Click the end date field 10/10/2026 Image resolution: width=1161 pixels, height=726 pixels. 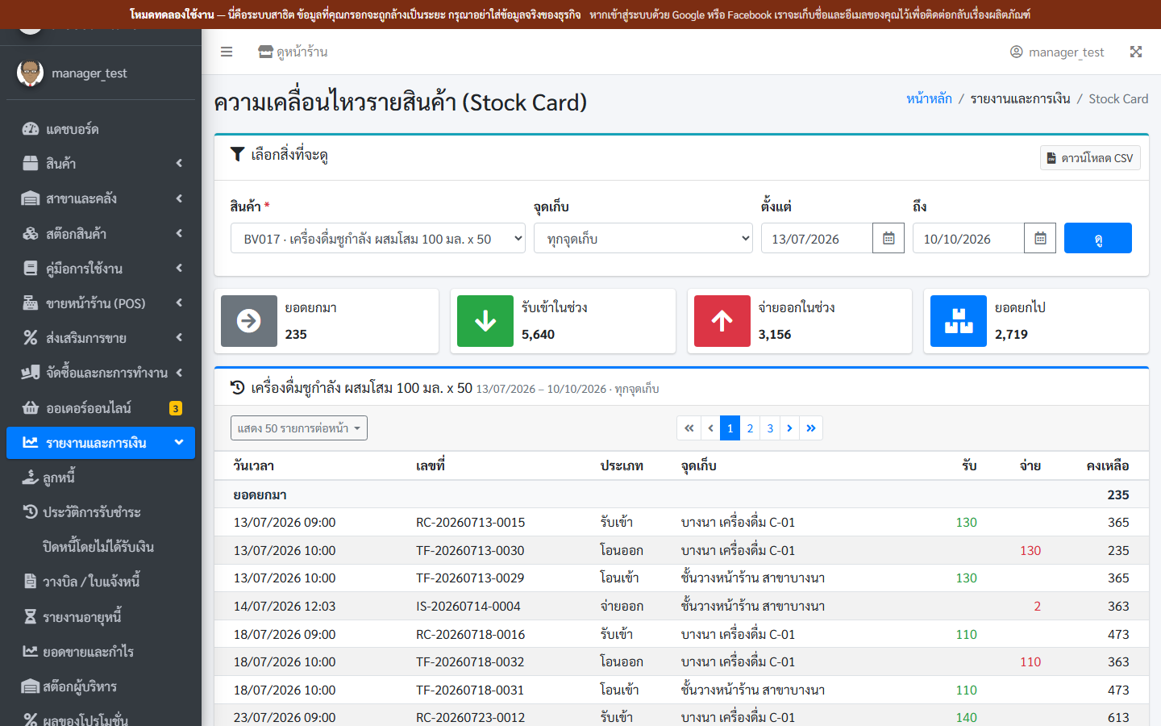point(968,238)
